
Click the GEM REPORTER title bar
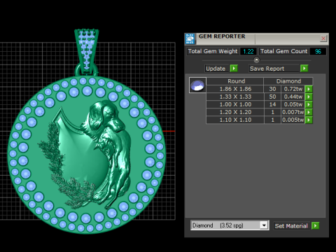click(257, 38)
